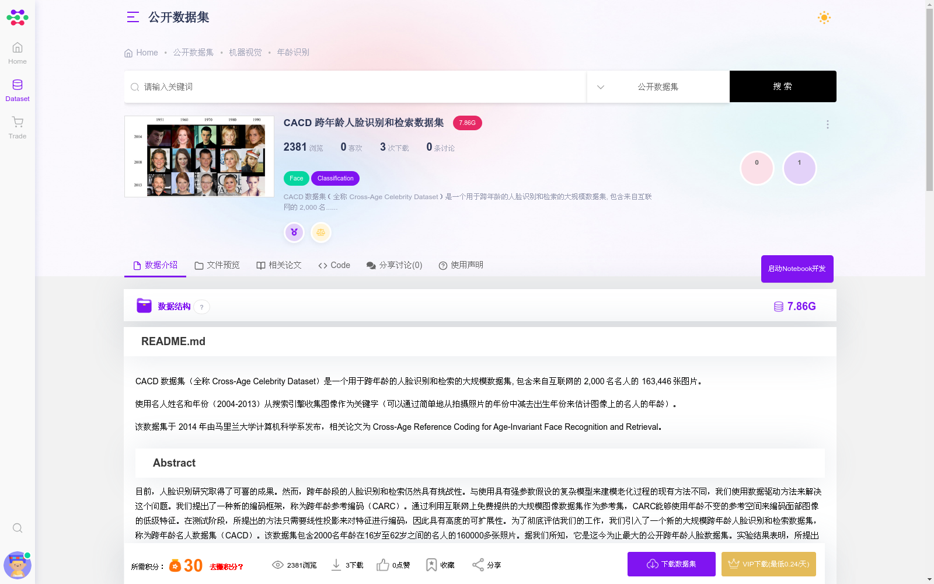Expand the 公开数据集 category dropdown
Image resolution: width=934 pixels, height=584 pixels.
tap(658, 86)
